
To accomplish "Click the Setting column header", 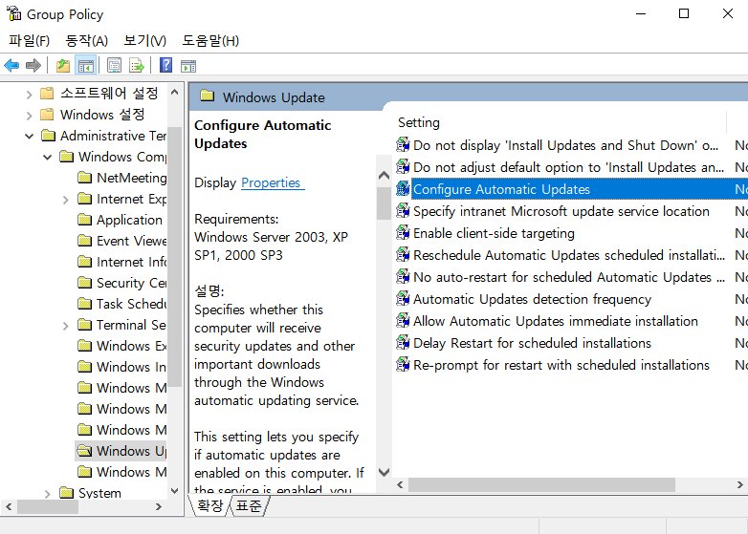I will [560, 122].
